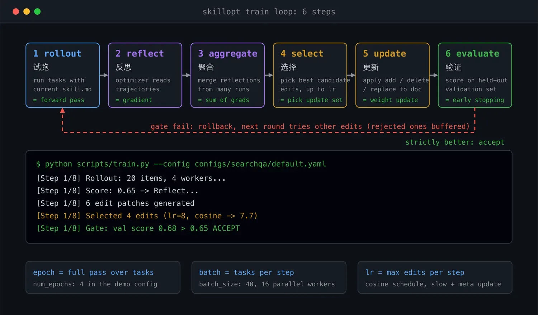Select the '2 reflect' step heading

click(x=140, y=54)
